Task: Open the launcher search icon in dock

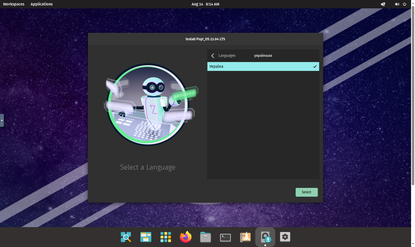Action: pyautogui.click(x=126, y=237)
